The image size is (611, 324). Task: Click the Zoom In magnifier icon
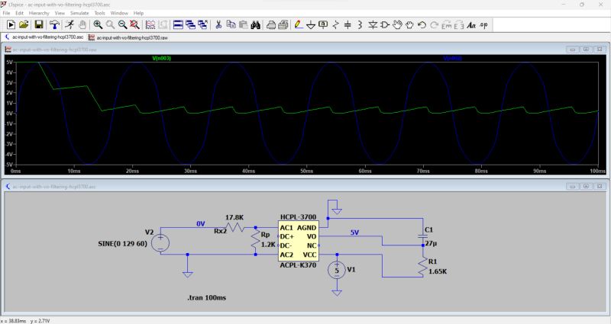pyautogui.click(x=98, y=25)
